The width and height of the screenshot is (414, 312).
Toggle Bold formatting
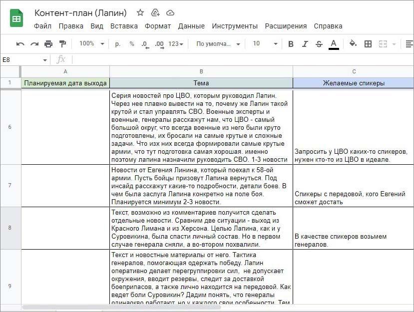(291, 44)
